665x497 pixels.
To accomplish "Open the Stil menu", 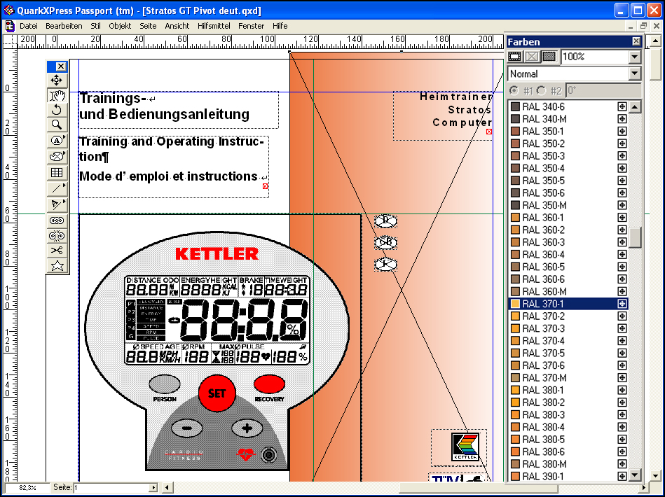I will pos(95,26).
